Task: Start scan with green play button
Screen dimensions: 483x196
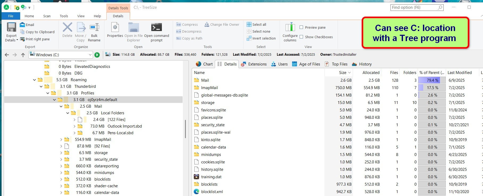Action: point(97,55)
